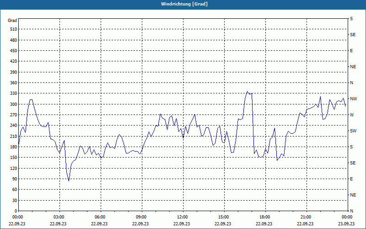Click the 480 y-axis value
The height and width of the screenshot is (229, 366).
tap(13, 40)
